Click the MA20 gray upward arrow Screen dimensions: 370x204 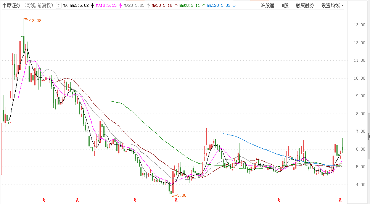[148, 6]
